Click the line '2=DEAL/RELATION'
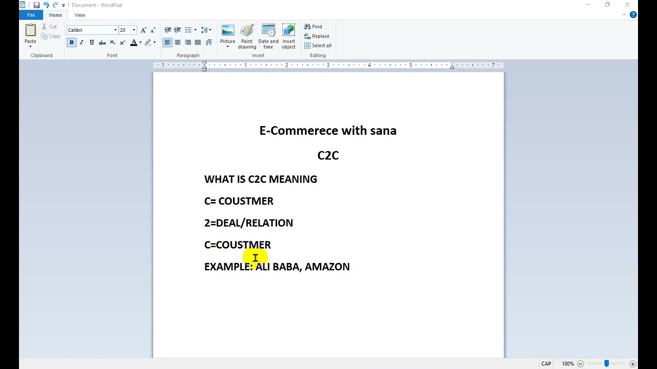657x369 pixels. 248,223
